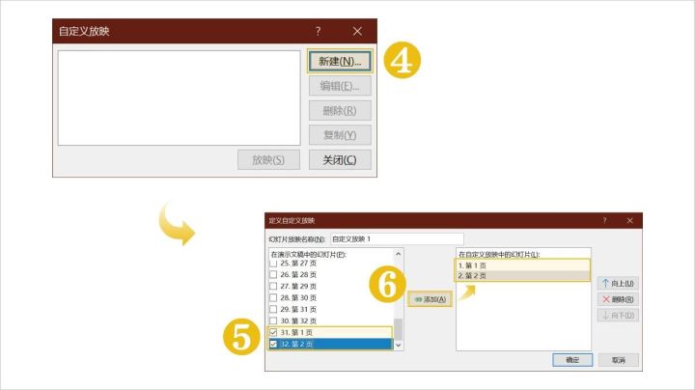
Task: Click the 编辑(E)... button
Action: (x=340, y=86)
